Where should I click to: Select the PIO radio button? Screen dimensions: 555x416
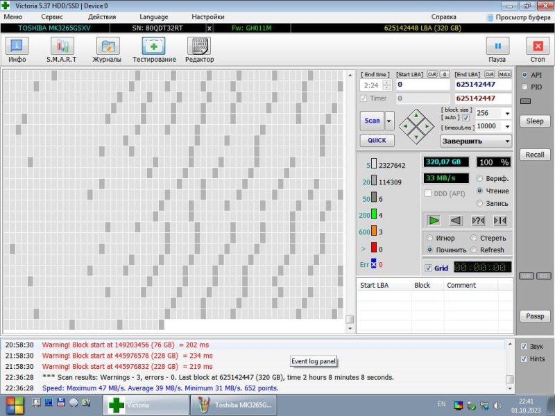(x=525, y=87)
